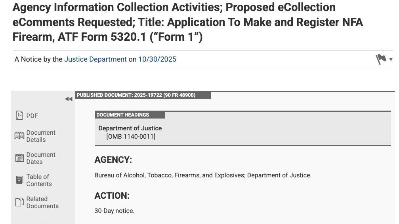Collapse the sidebar with the double-arrow
This screenshot has width=399, height=224.
click(x=69, y=99)
